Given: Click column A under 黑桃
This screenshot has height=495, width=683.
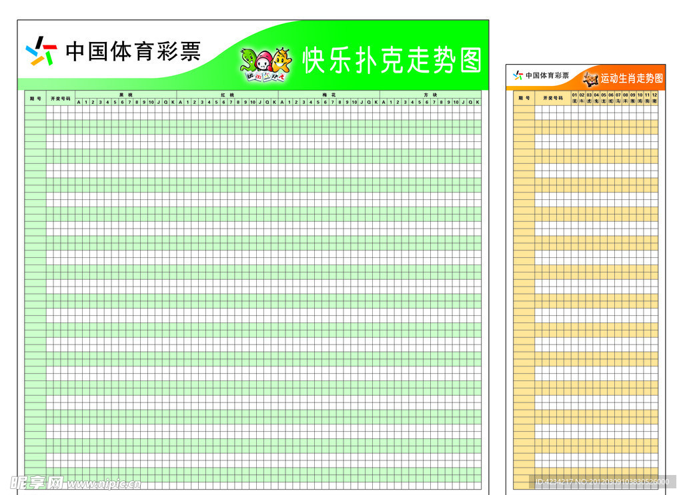Looking at the screenshot, I should pos(79,102).
